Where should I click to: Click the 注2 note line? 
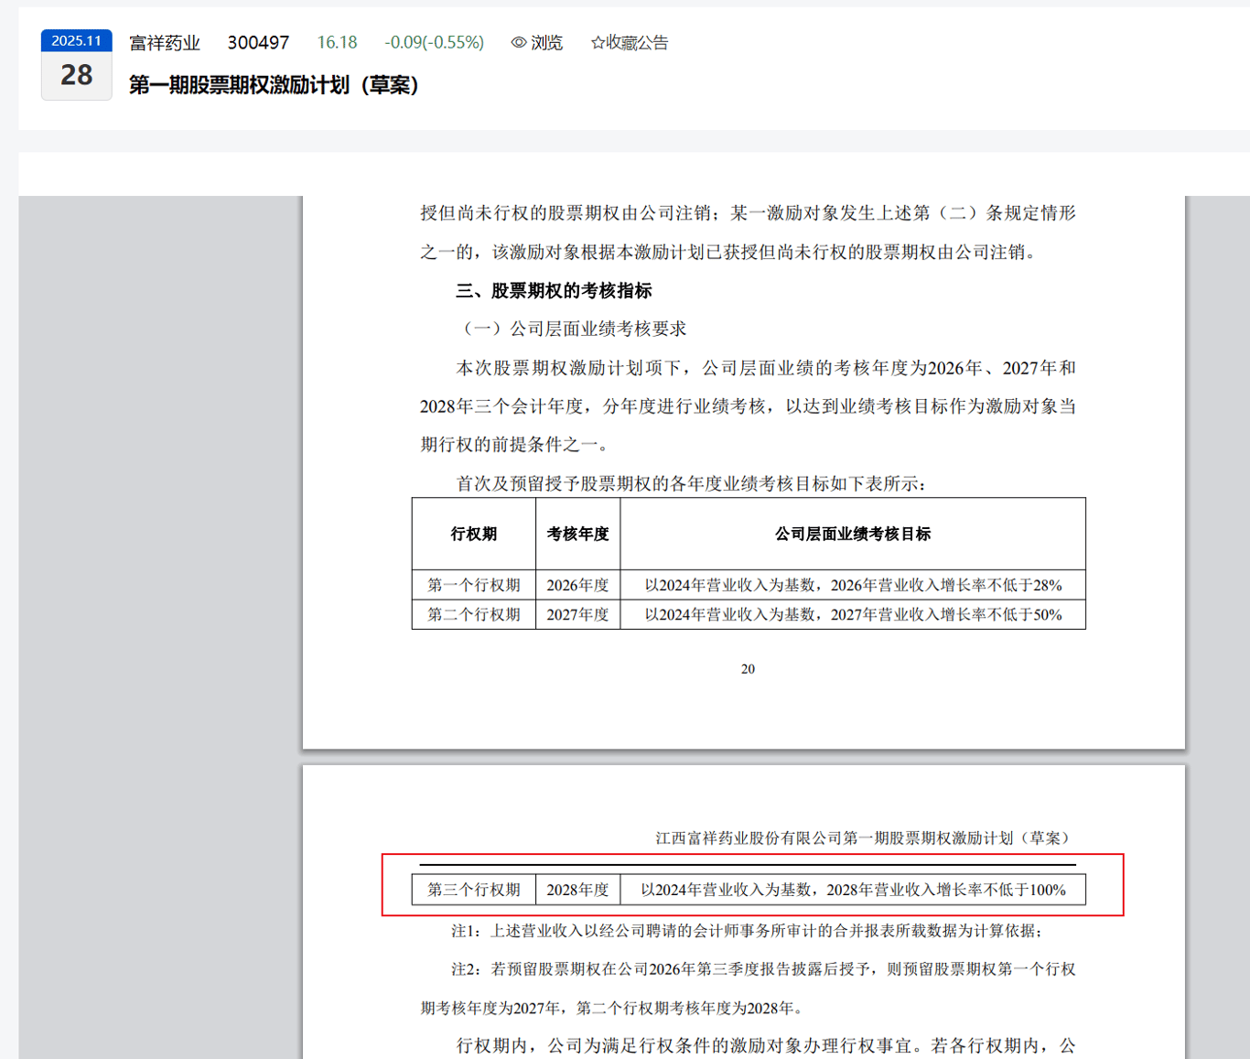[x=748, y=989]
